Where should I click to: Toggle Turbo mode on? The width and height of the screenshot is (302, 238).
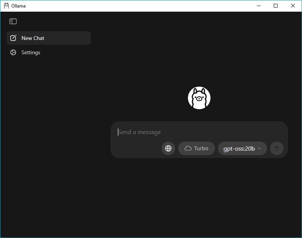point(197,148)
